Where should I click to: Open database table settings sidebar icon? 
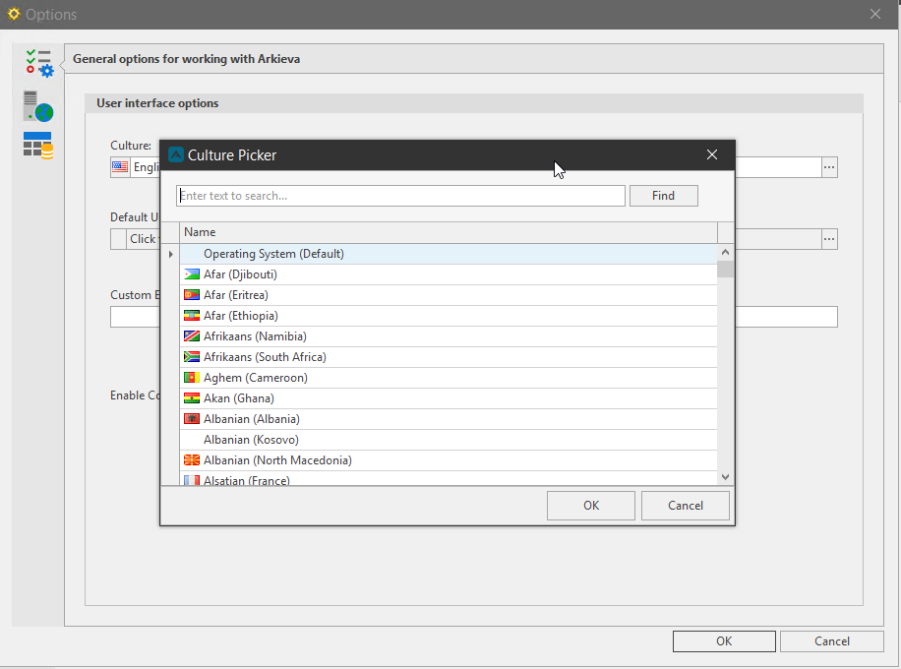[38, 145]
